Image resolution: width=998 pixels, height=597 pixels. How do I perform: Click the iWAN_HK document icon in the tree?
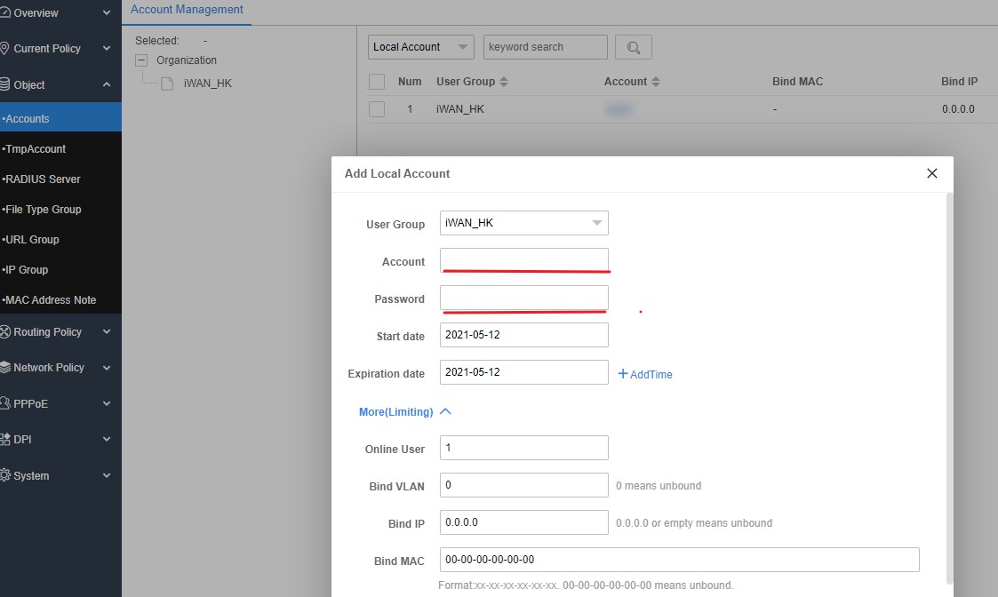pyautogui.click(x=167, y=84)
